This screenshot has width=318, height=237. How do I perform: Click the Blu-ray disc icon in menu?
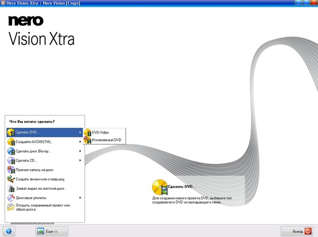[11, 151]
